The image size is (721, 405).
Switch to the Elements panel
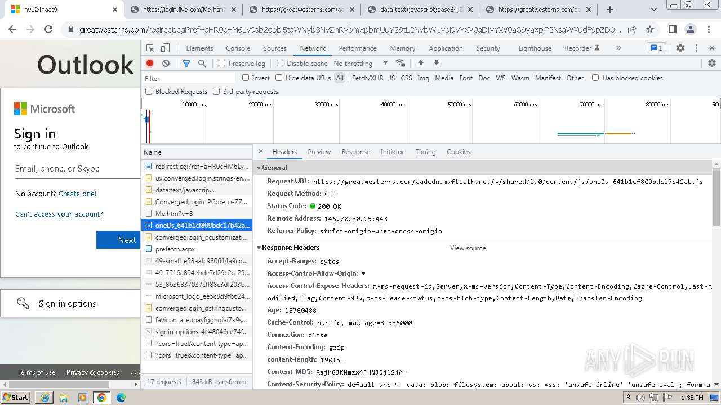(x=199, y=48)
